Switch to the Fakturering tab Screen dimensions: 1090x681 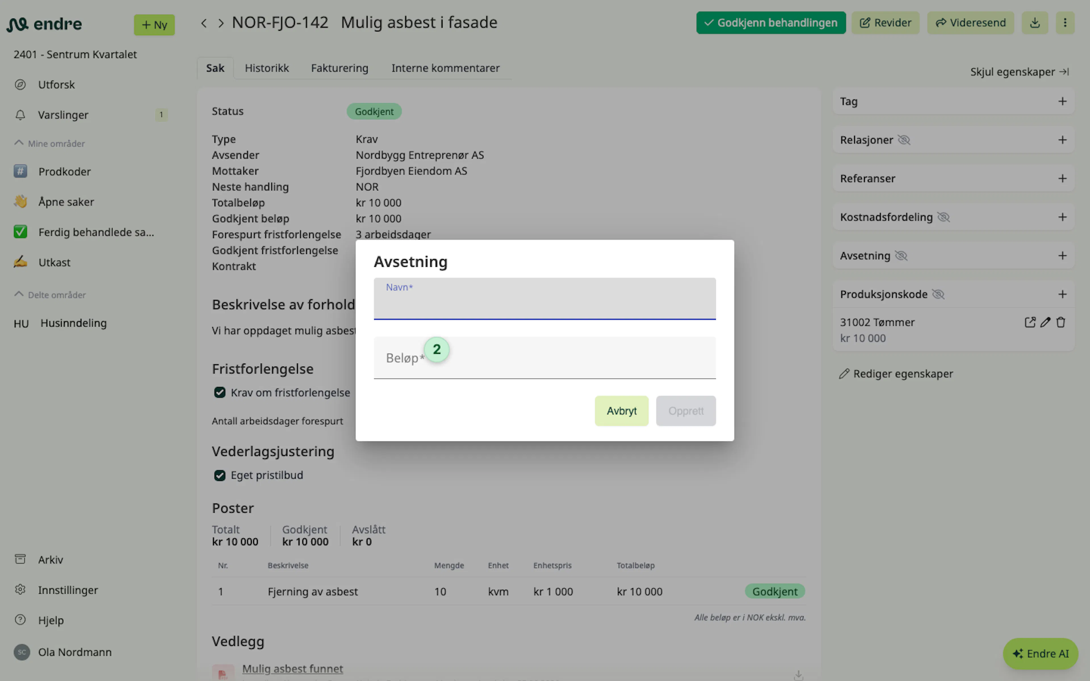(339, 68)
